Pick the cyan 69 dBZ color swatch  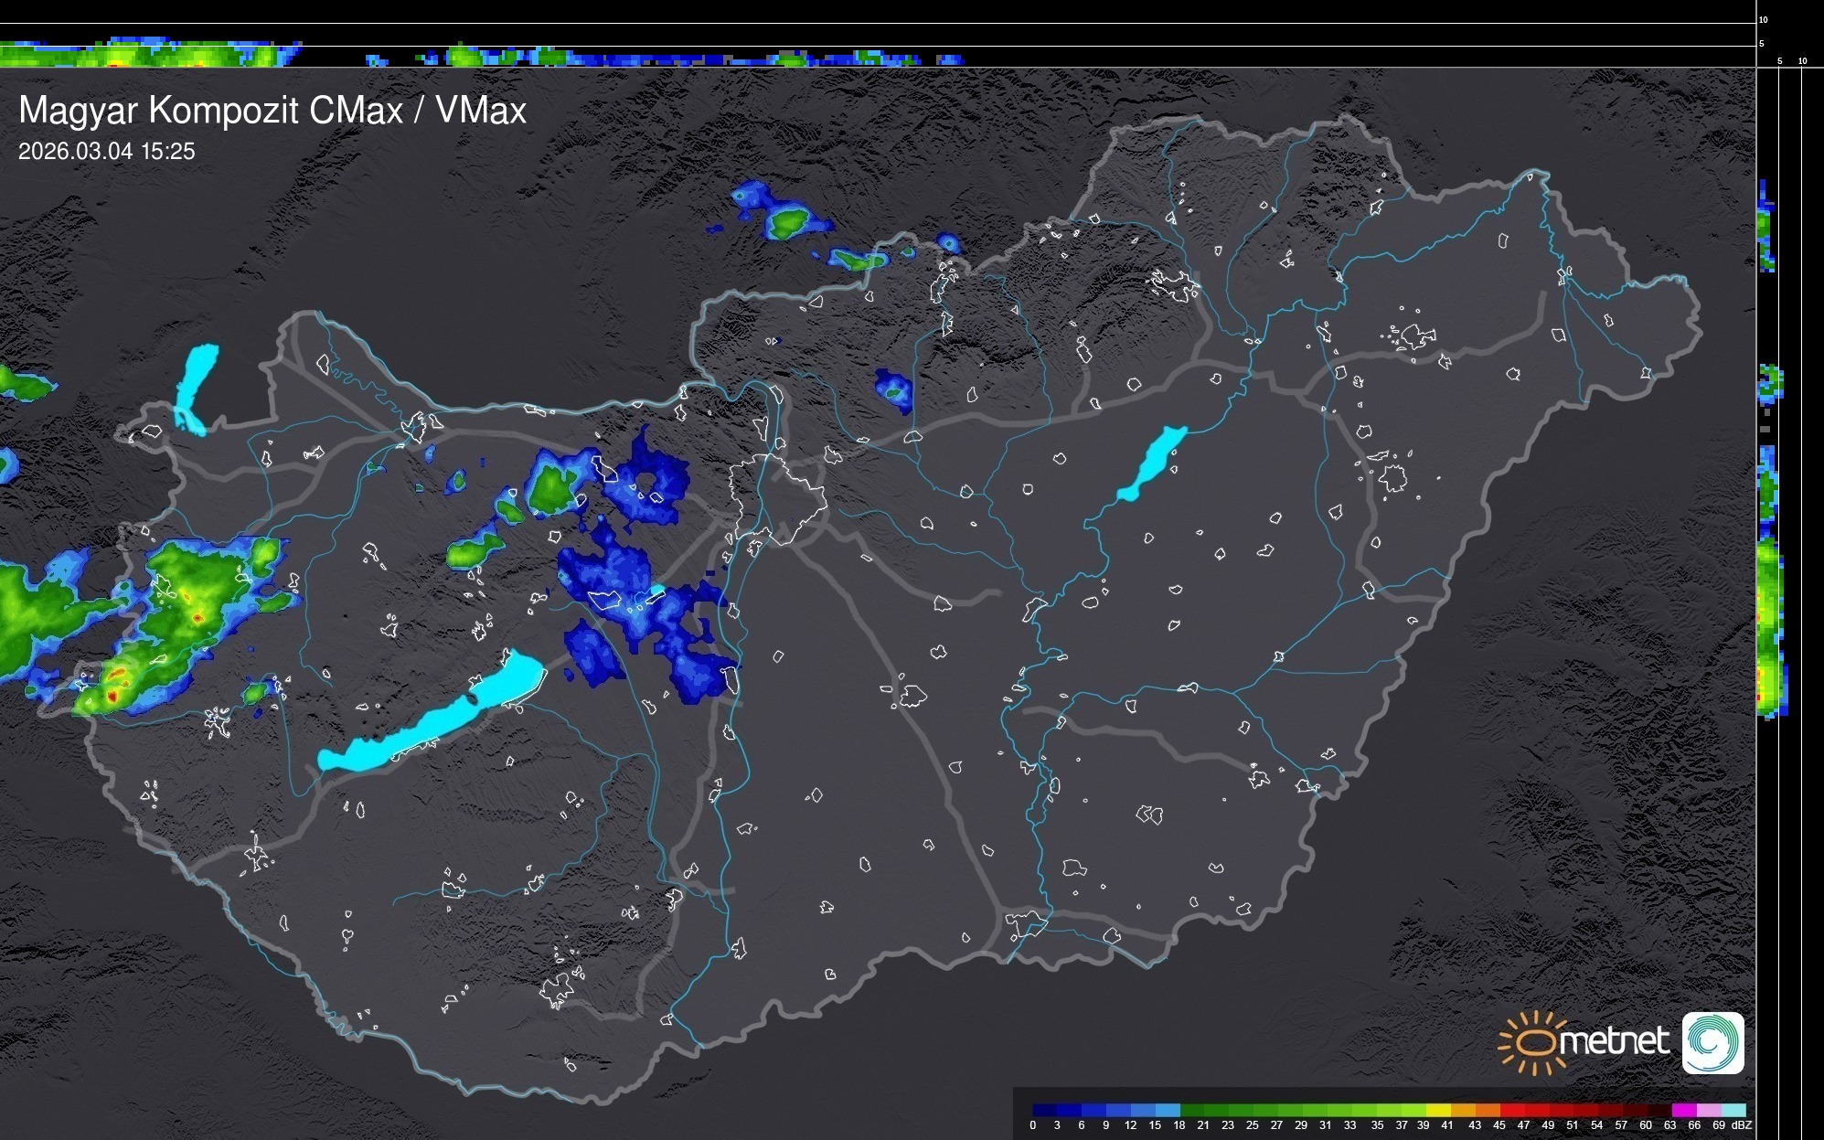click(x=1733, y=1110)
